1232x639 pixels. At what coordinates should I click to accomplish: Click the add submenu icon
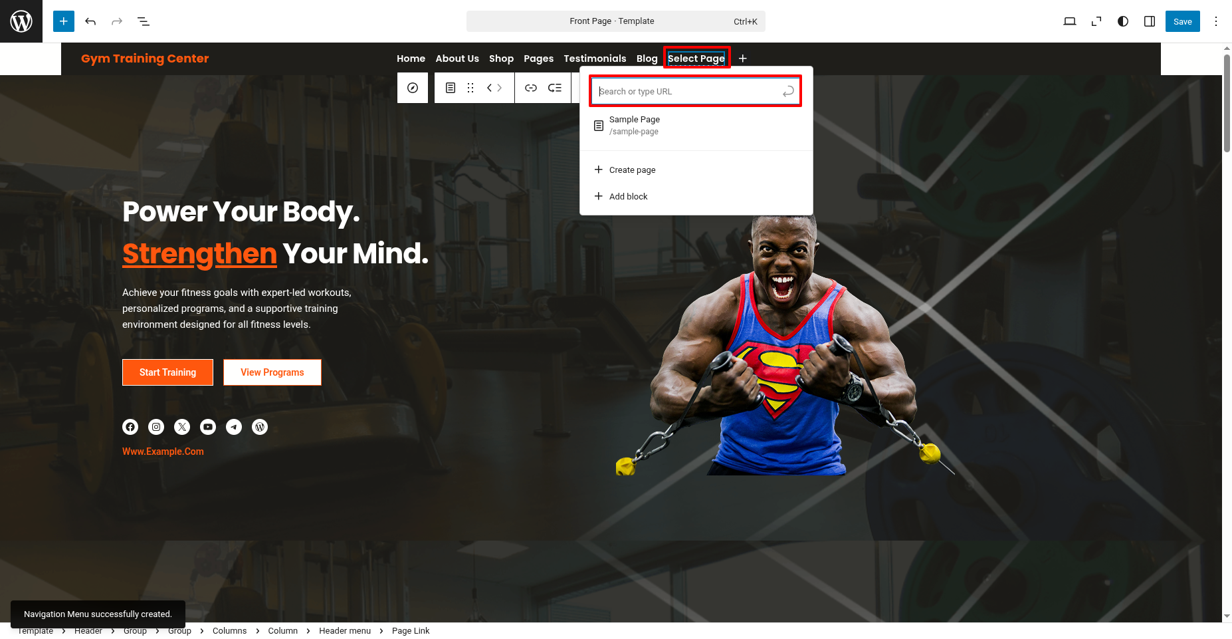pos(555,88)
